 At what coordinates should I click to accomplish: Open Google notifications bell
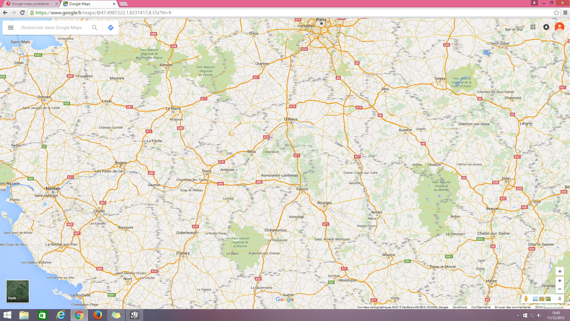[546, 27]
